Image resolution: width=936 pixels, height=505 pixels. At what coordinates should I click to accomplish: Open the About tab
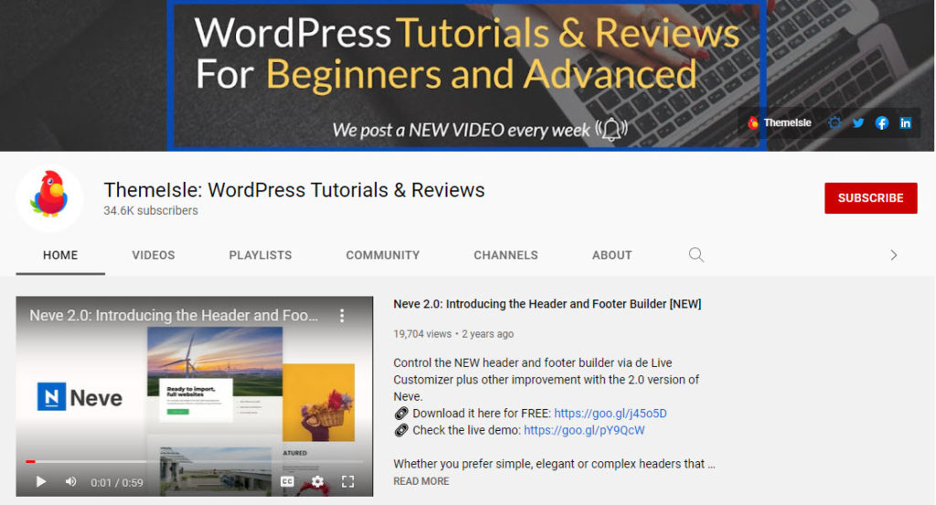612,255
